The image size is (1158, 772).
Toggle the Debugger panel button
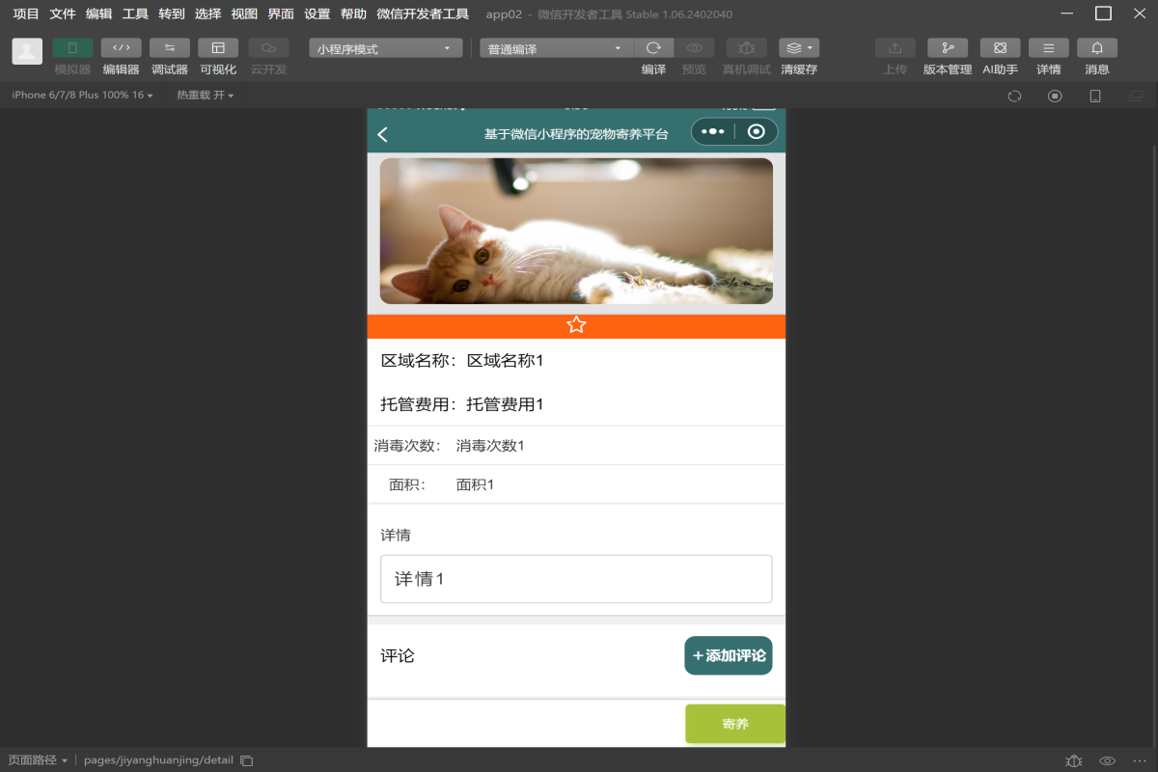(x=169, y=48)
